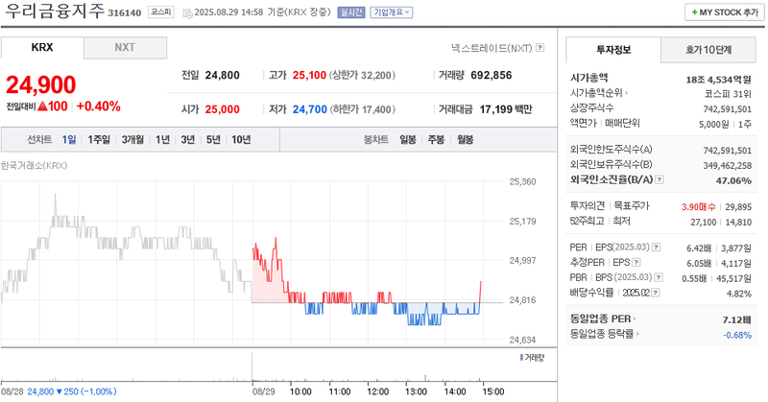The image size is (768, 402).
Task: Click the 52-week high value 27,100
Action: 704,223
